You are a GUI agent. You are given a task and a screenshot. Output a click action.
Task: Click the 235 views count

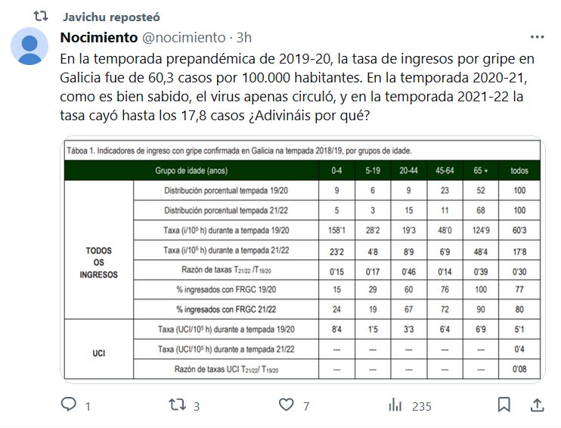pyautogui.click(x=422, y=407)
